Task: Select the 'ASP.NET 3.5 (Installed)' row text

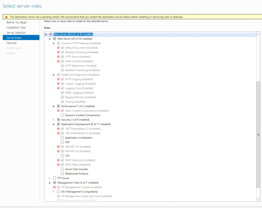Action: click(78, 147)
